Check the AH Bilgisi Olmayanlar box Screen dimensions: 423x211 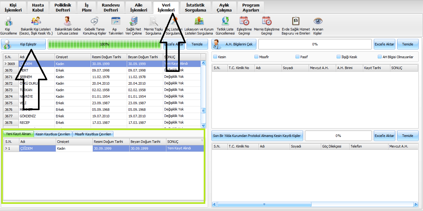380,57
